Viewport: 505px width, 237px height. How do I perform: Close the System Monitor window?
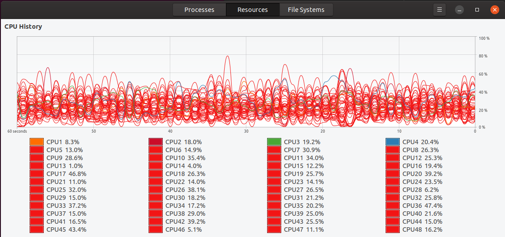[494, 10]
